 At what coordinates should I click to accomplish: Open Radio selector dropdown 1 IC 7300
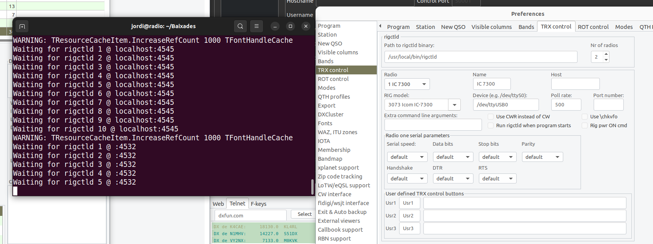click(x=407, y=84)
